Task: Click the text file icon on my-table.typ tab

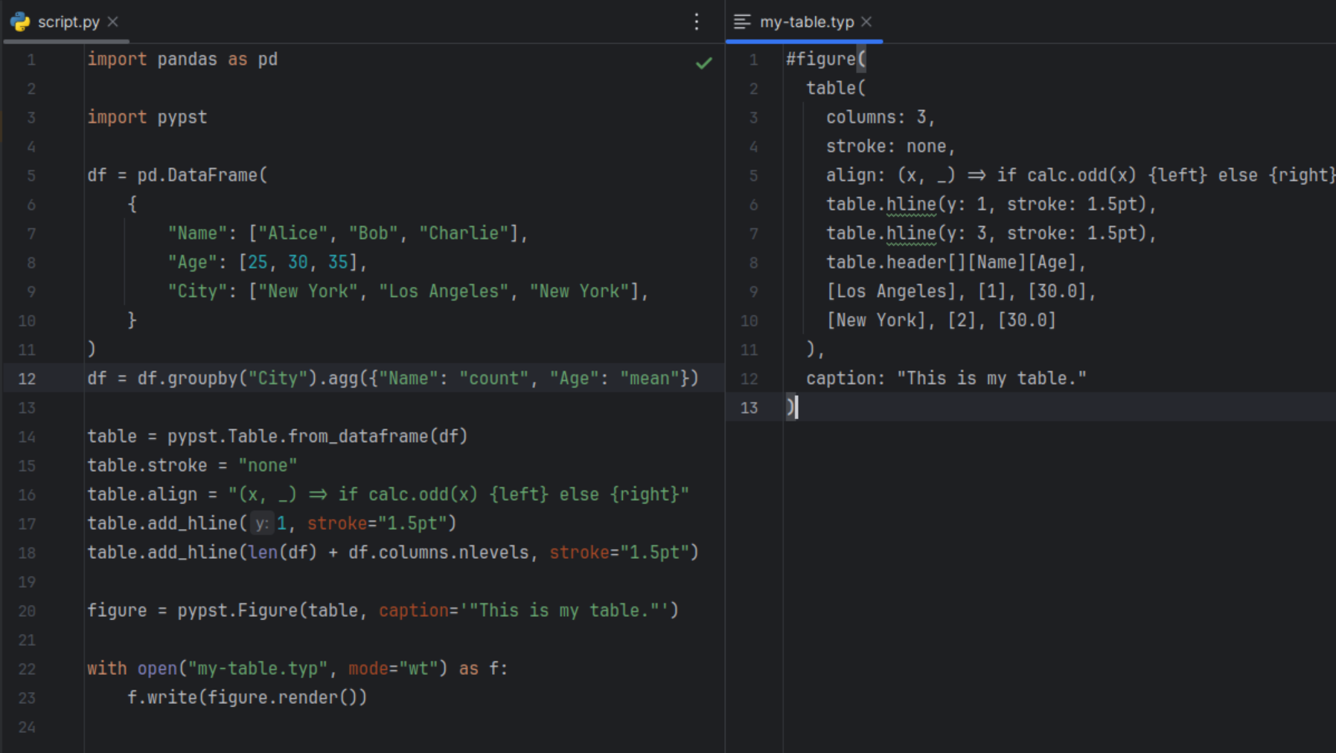Action: [x=742, y=22]
